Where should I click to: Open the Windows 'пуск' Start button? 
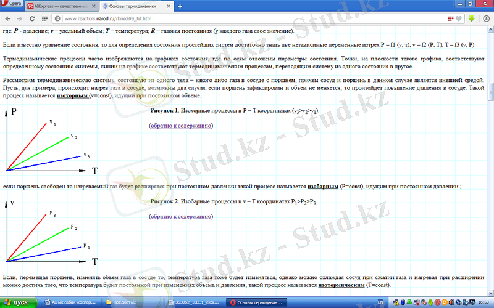(x=19, y=302)
